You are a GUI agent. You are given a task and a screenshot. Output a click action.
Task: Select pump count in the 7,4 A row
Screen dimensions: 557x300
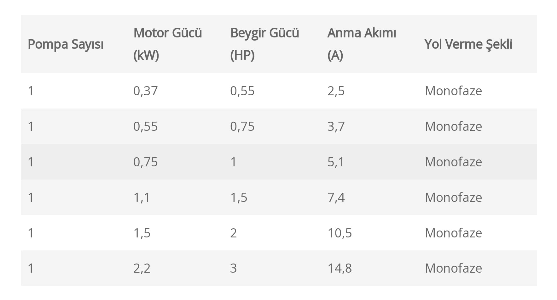pos(31,197)
